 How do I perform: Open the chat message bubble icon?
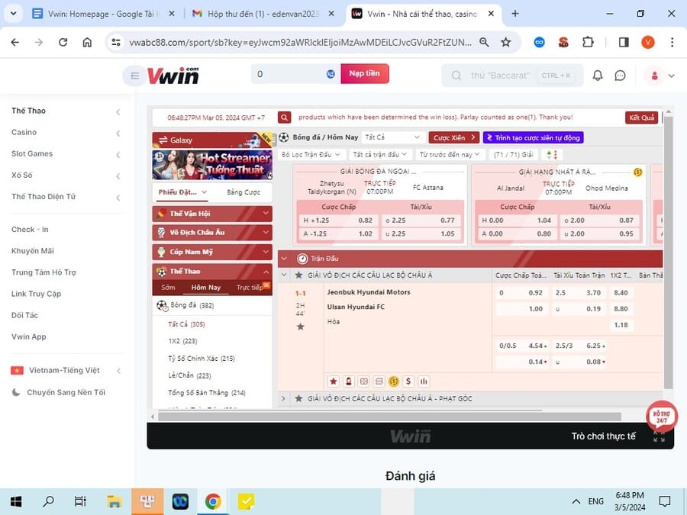pos(620,76)
